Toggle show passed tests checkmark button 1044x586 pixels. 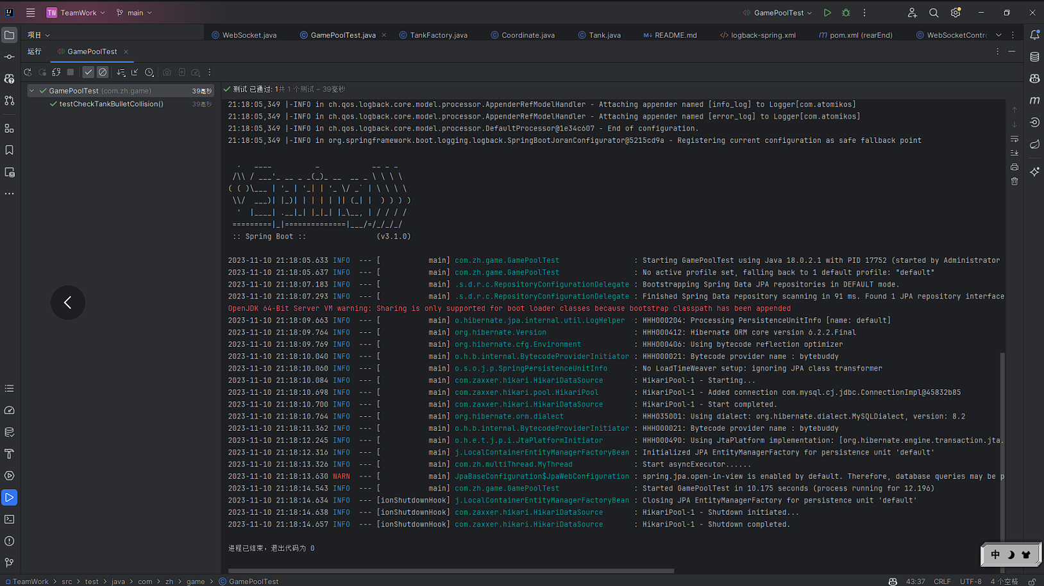[x=88, y=72]
